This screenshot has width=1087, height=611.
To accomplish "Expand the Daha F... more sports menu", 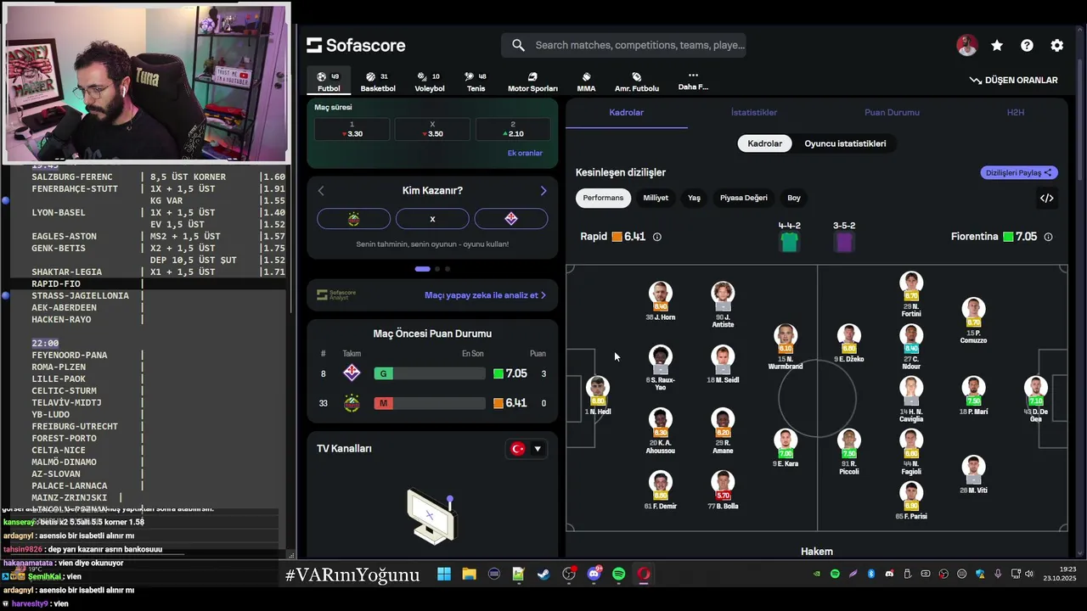I will [693, 81].
